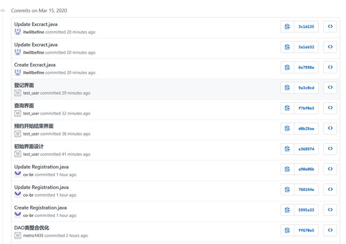
Task: Open the DAO类整合优化 commit
Action: (x=31, y=228)
